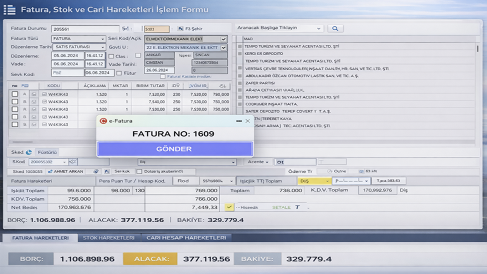Tick the Fütur checkbox
Screen dimensions: 487x274
(x=119, y=73)
